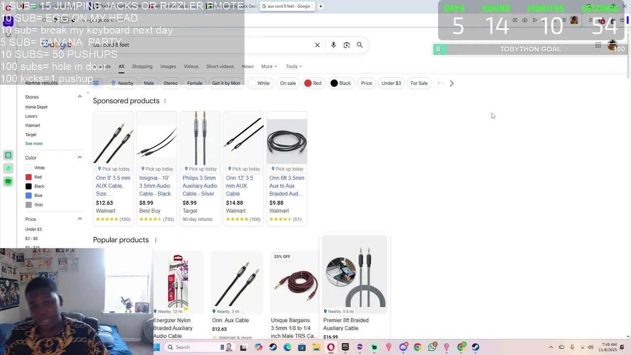Image resolution: width=631 pixels, height=355 pixels.
Task: Open WhatsApp in the Opera sidebar
Action: [x=8, y=169]
